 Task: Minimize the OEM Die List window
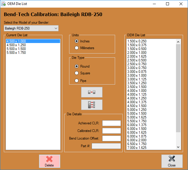pos(154,4)
